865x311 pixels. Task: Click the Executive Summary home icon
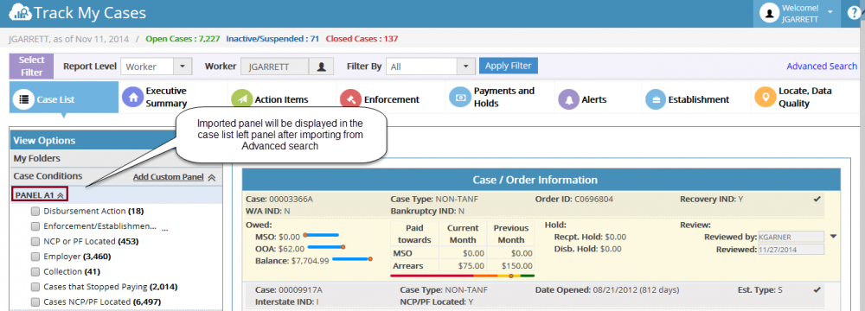(132, 97)
